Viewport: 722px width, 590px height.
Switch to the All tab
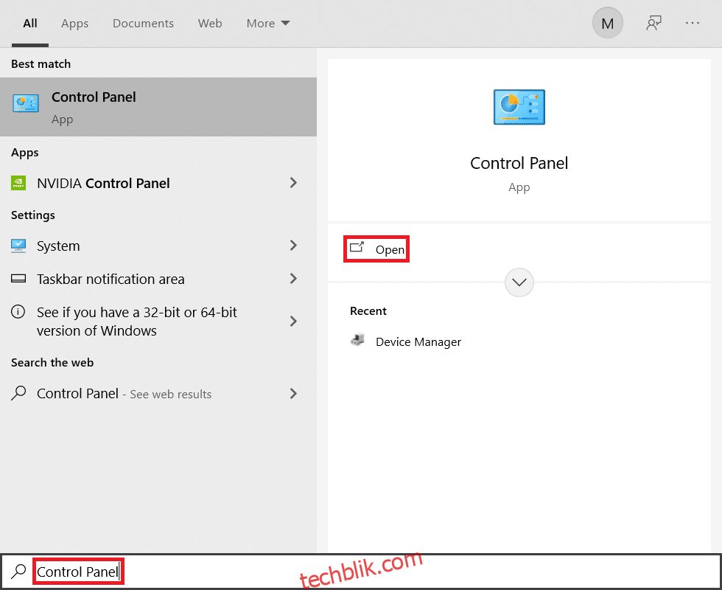30,23
